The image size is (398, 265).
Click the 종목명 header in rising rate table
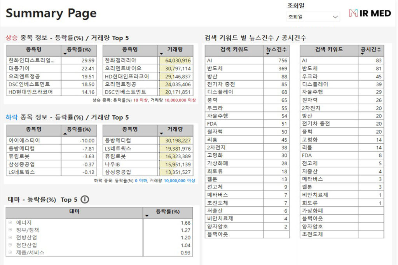coord(34,50)
